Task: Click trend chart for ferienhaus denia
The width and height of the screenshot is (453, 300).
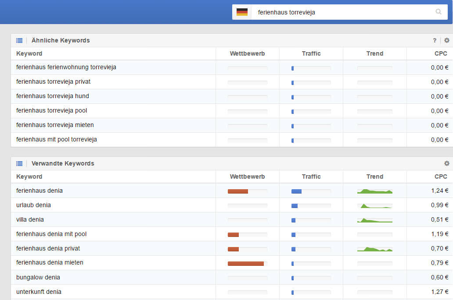Action: pyautogui.click(x=375, y=191)
